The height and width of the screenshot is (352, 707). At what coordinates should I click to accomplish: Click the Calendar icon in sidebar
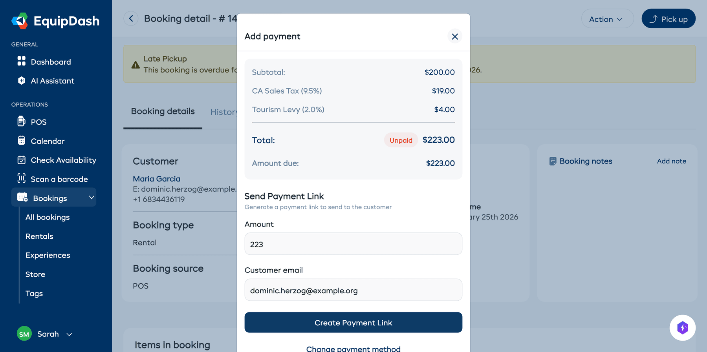pyautogui.click(x=22, y=140)
